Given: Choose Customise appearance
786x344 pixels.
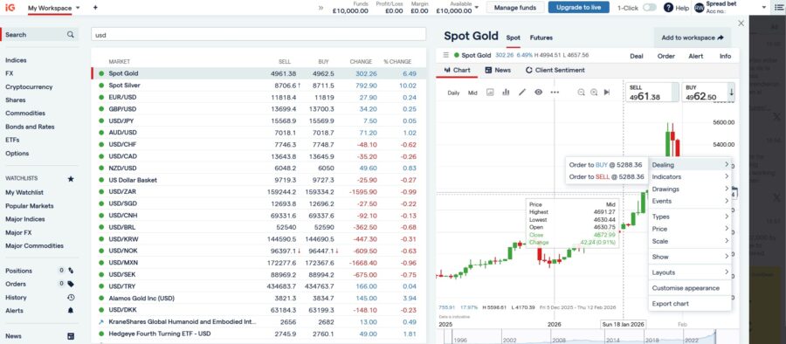Looking at the screenshot, I should coord(690,288).
